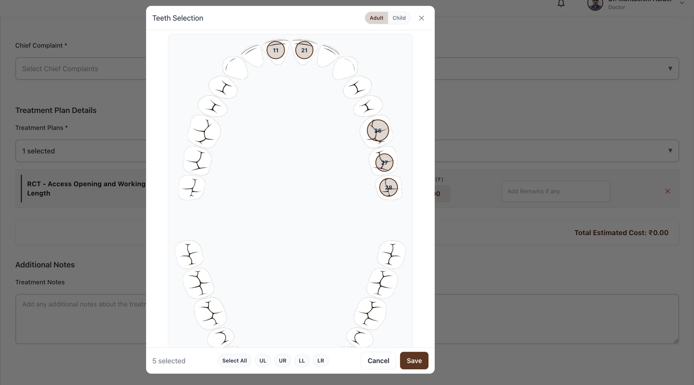
Task: Deselect tooth 11 on the chart
Action: click(275, 50)
